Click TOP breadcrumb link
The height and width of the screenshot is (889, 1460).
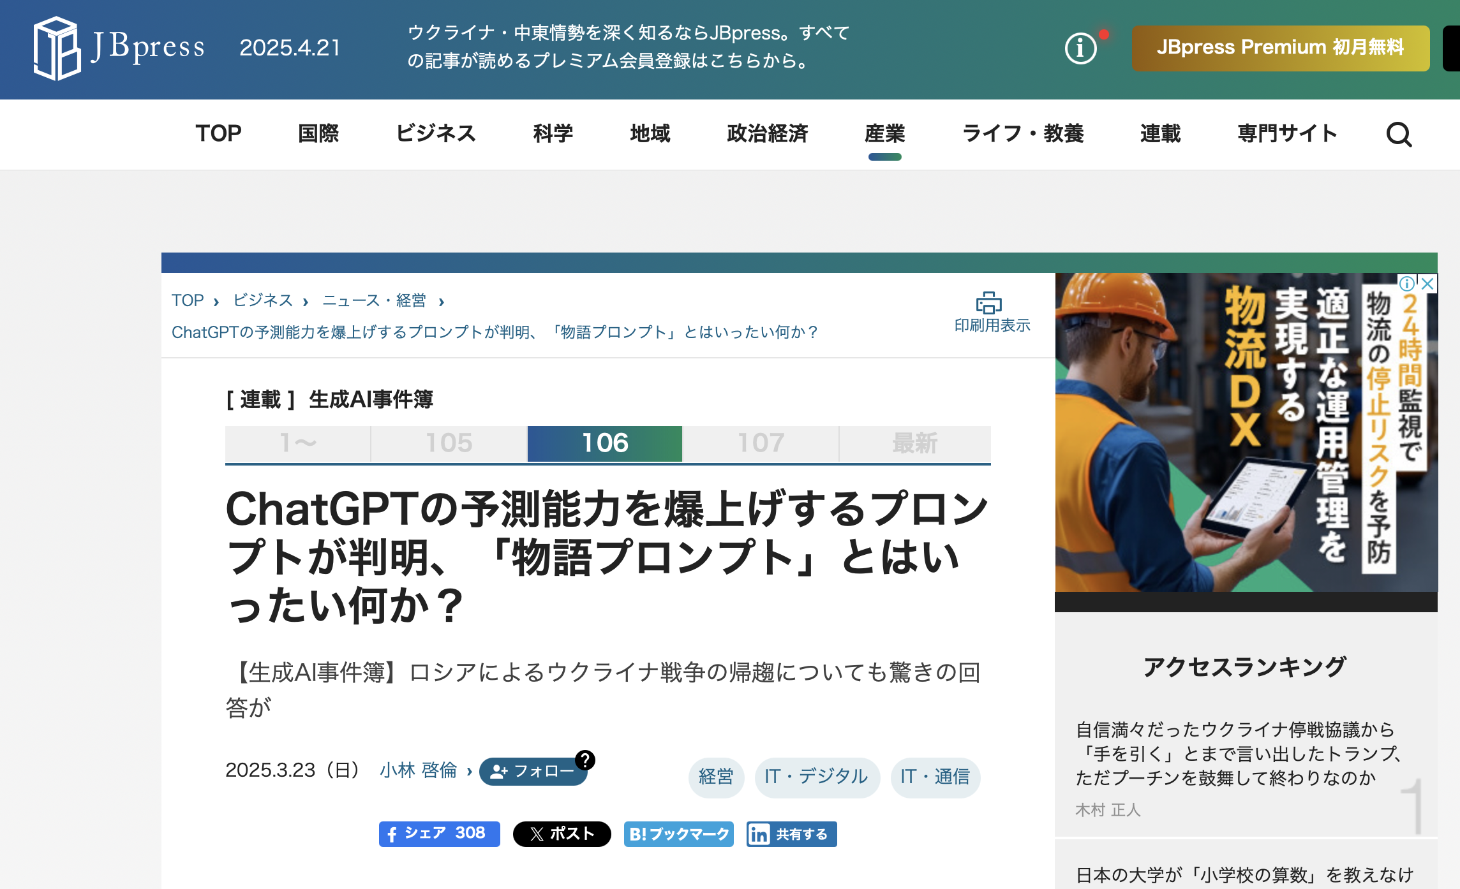point(188,300)
